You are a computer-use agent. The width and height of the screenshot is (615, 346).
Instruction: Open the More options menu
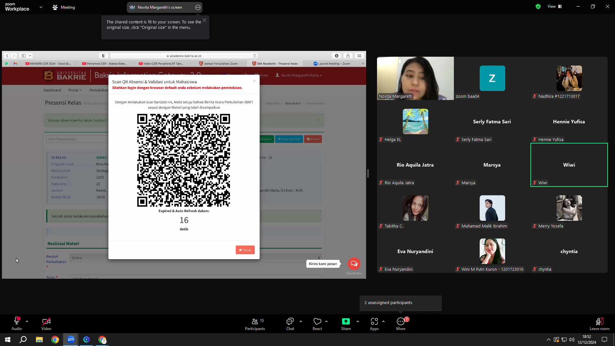click(401, 324)
